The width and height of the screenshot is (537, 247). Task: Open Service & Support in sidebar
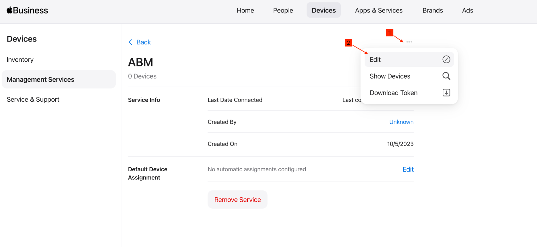(33, 99)
